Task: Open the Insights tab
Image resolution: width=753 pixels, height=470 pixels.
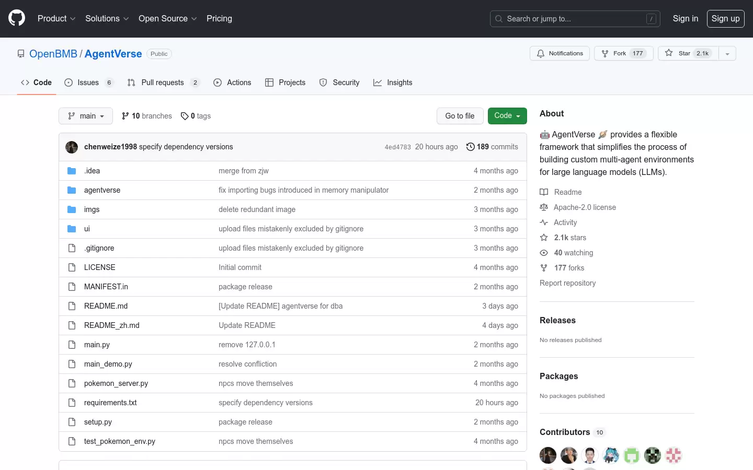Action: coord(393,83)
